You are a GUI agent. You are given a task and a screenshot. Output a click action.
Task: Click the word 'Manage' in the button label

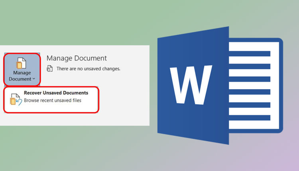(x=22, y=73)
